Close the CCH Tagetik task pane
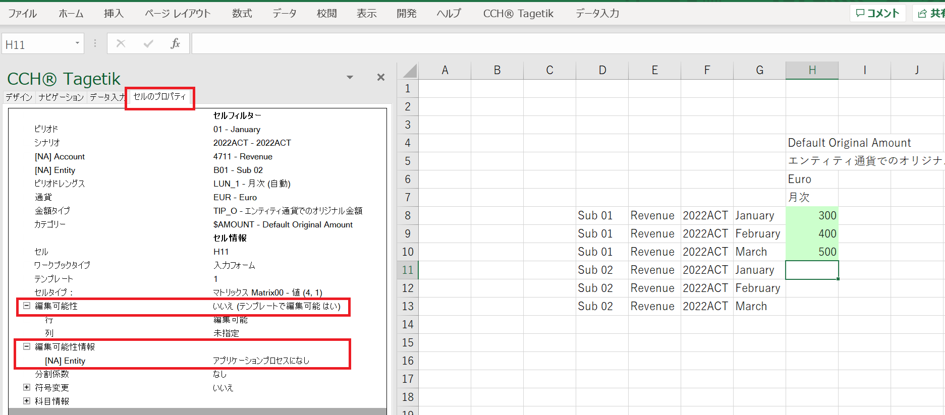The image size is (945, 415). click(381, 77)
